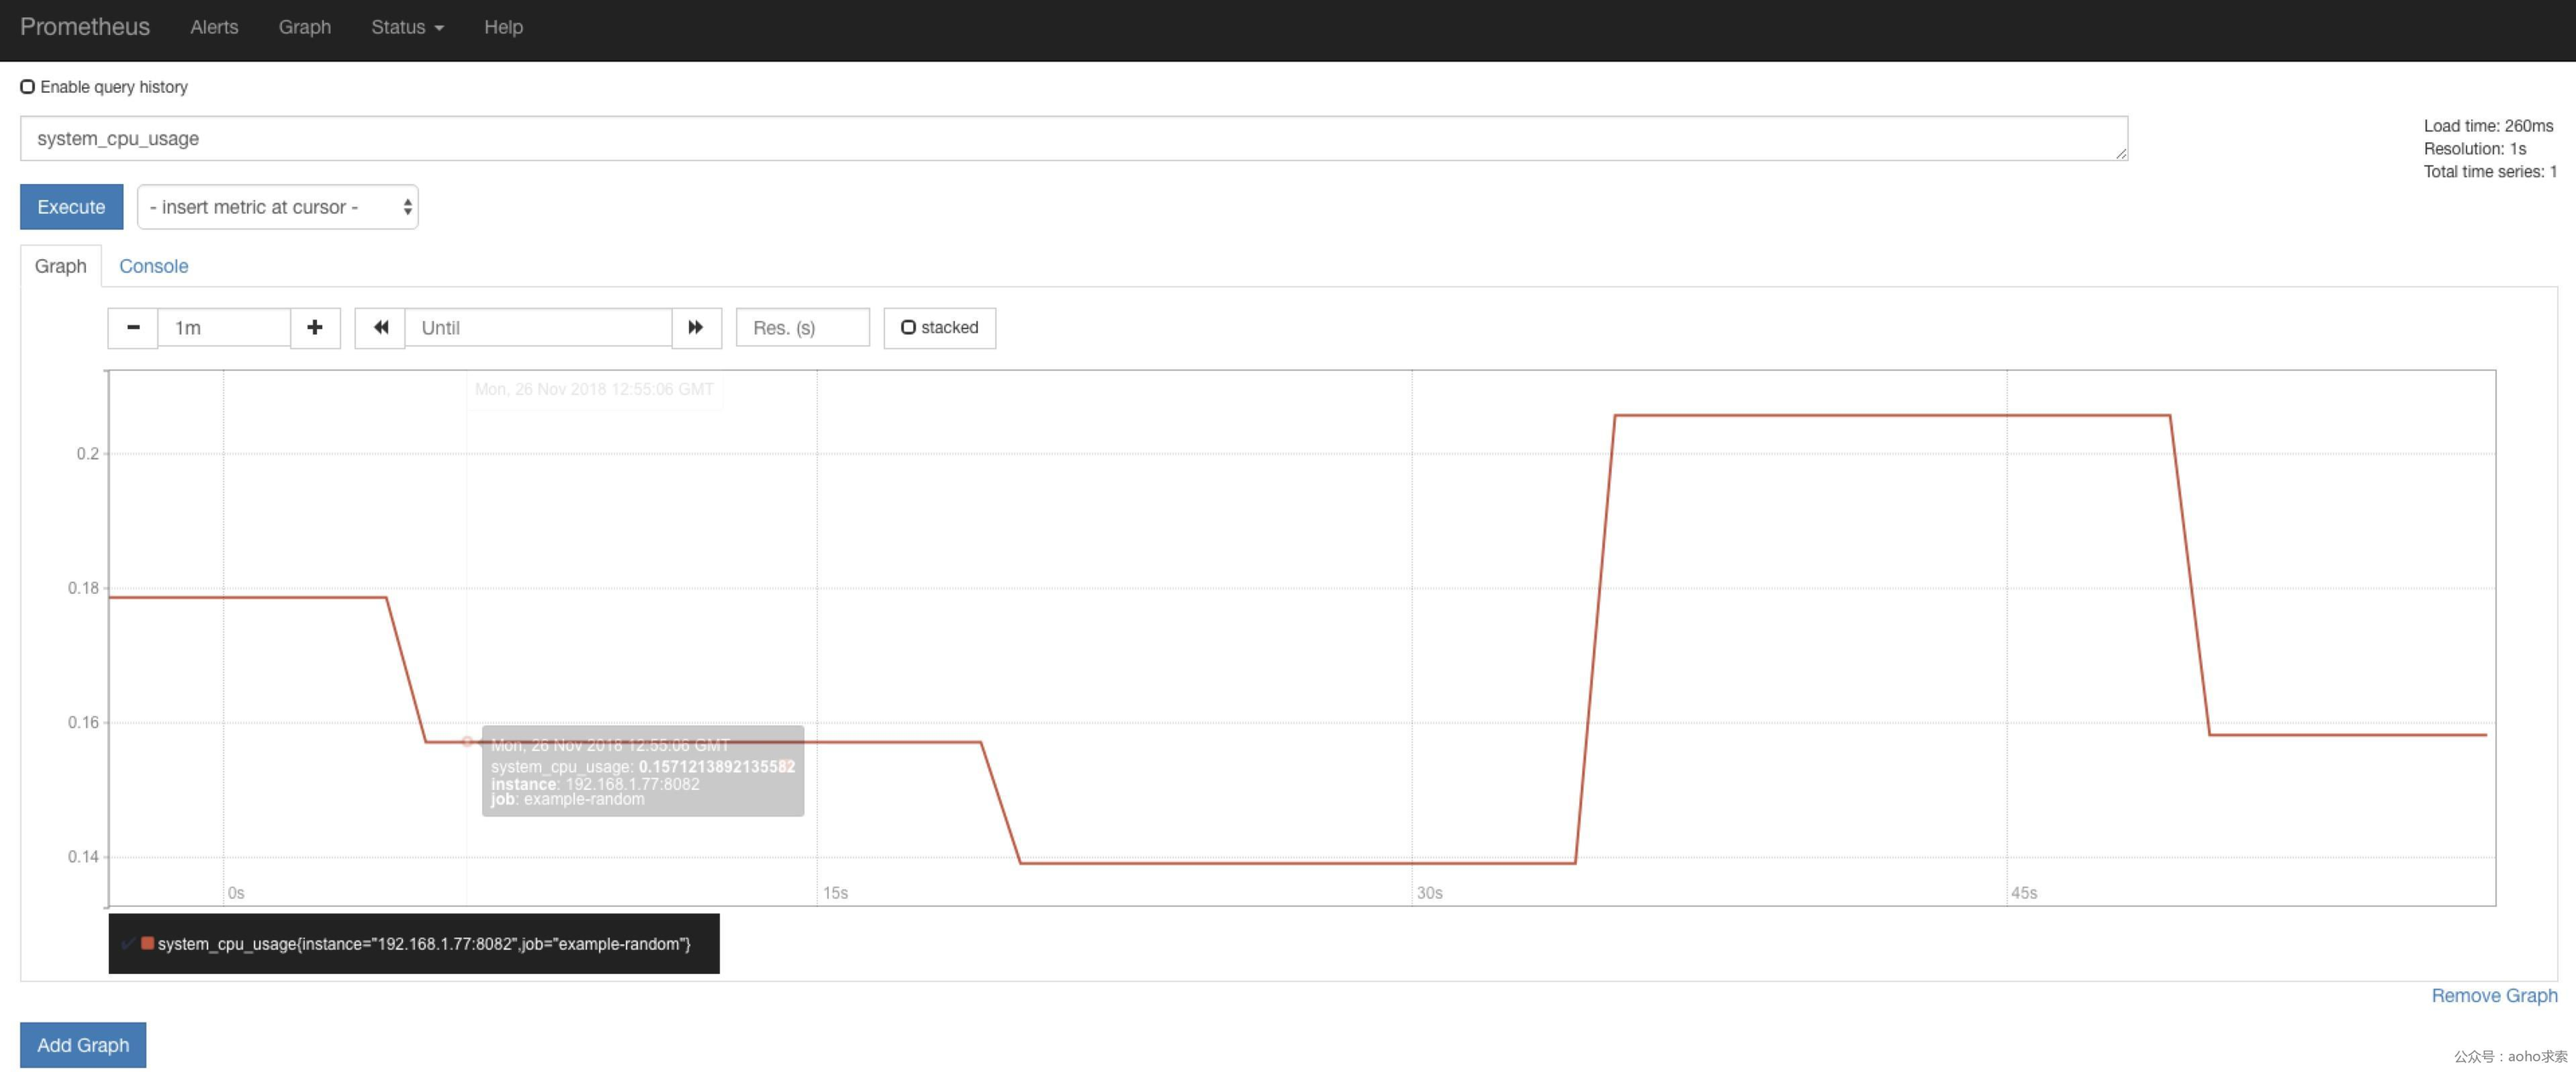Enable the query history checkbox
Viewport: 2576px width, 1072px height.
pos(28,87)
